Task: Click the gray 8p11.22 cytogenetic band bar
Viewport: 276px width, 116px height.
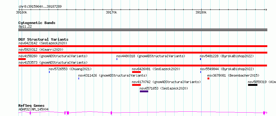Action: [x=143, y=30]
